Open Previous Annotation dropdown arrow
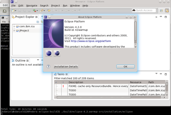This screenshot has width=171, height=115. point(62,11)
